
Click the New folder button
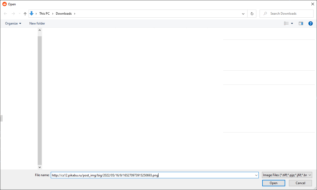(37, 23)
